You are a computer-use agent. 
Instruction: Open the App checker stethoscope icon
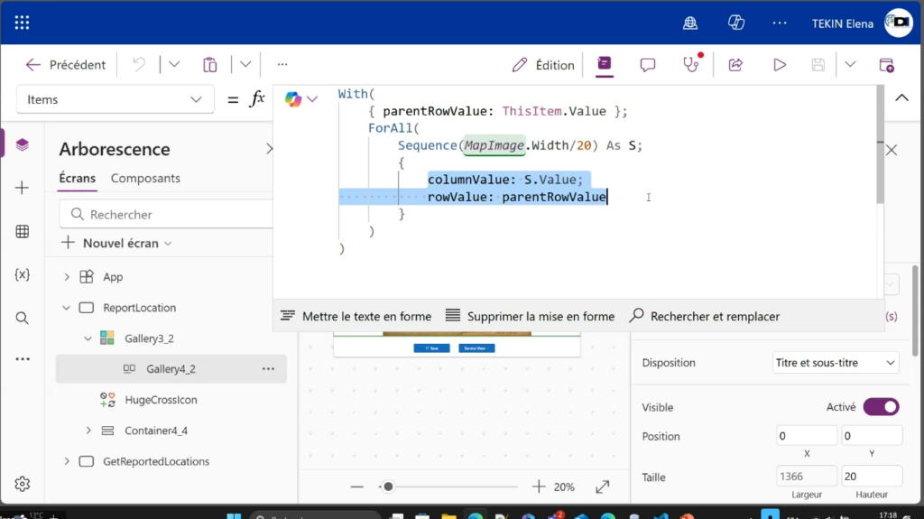(x=690, y=65)
